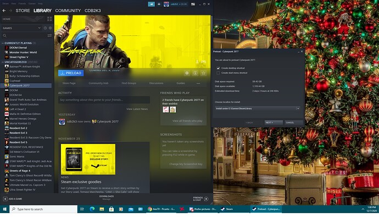The width and height of the screenshot is (379, 217).
Task: Collapse the Currently Playing category
Action: 3,43
